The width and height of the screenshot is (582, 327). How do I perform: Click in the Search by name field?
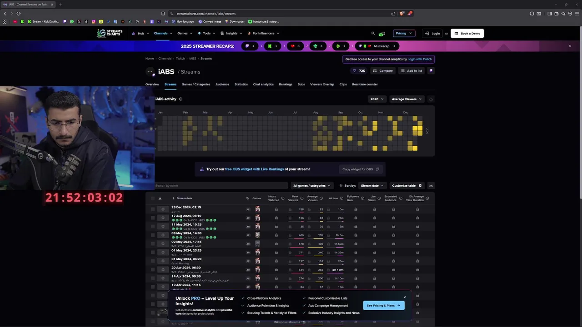coord(221,185)
